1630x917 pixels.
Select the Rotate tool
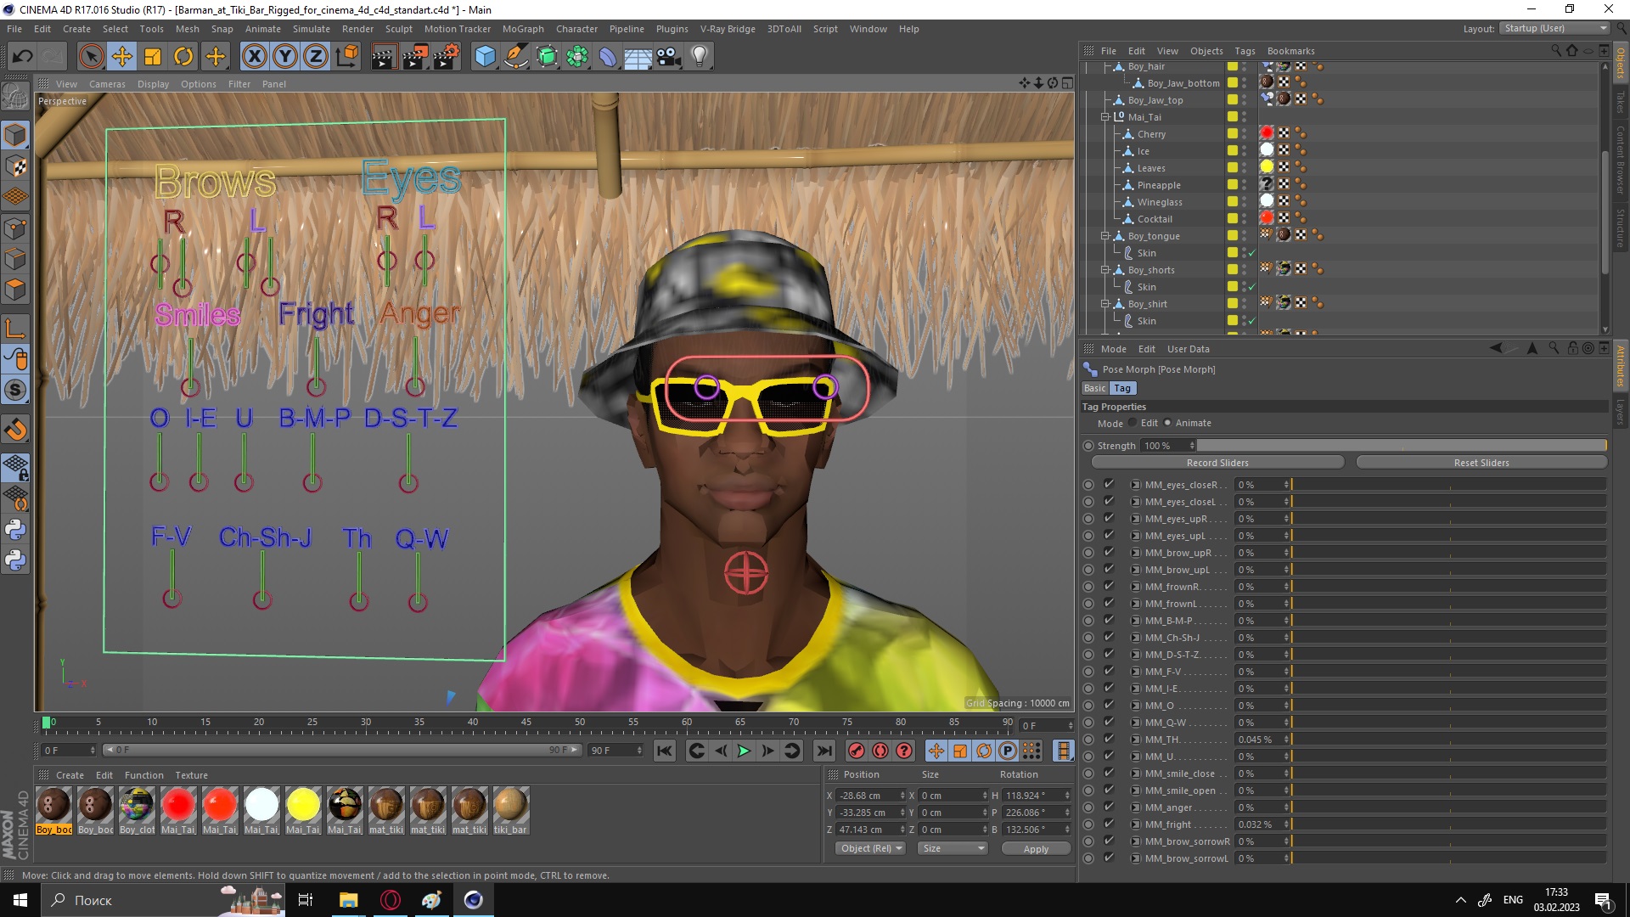pyautogui.click(x=183, y=57)
